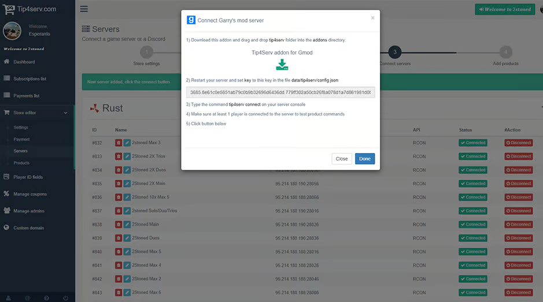Download the Tip4Serv addon for Gmod

(x=282, y=65)
